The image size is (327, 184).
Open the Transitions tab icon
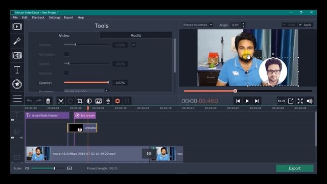click(17, 55)
